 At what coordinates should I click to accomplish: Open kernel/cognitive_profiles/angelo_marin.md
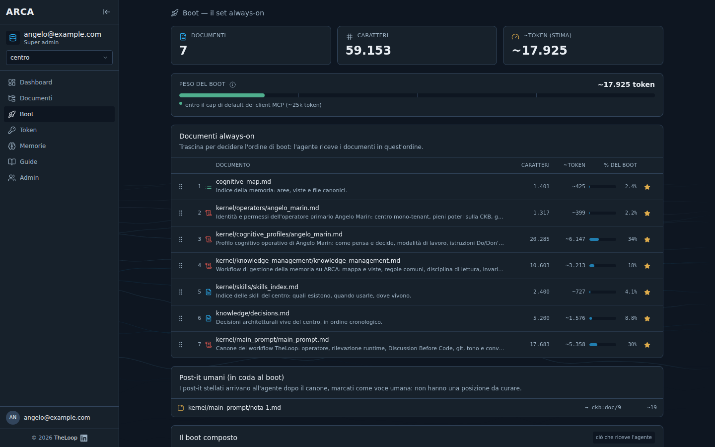(279, 234)
